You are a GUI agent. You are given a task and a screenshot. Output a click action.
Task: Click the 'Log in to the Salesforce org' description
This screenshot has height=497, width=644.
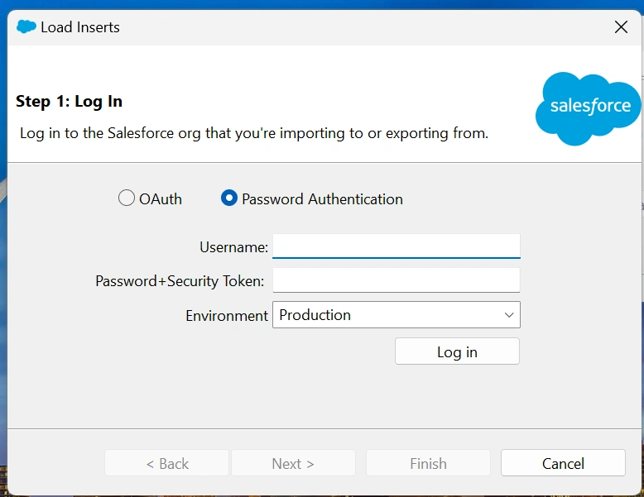254,133
